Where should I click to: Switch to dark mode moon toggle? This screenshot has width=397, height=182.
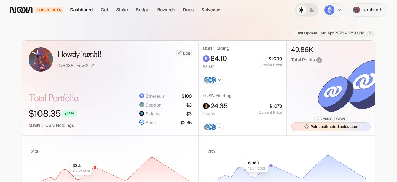(312, 10)
